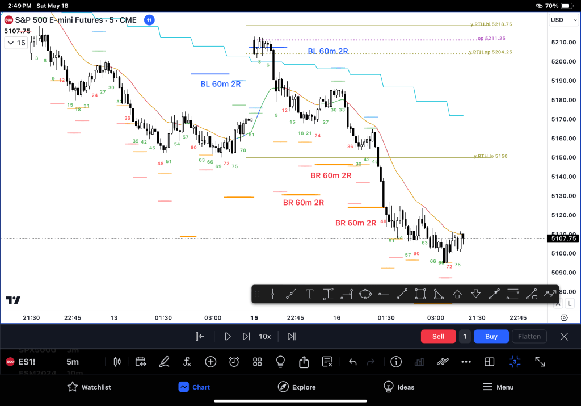
Task: Open the 5m timeframe selector
Action: click(x=73, y=362)
